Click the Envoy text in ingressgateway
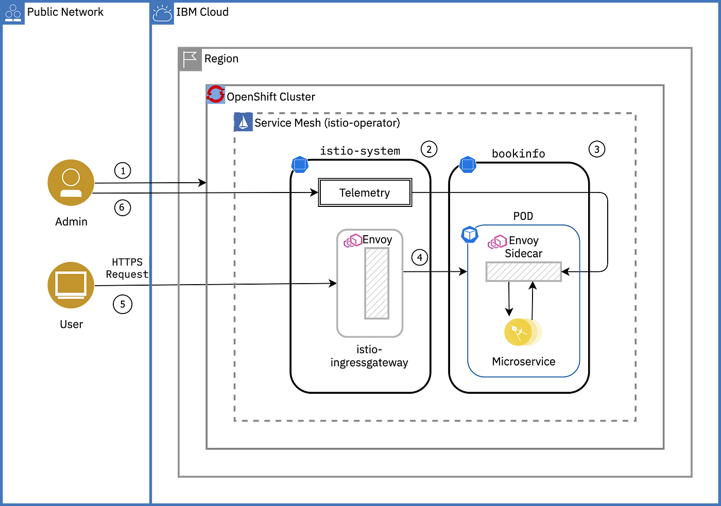Image resolution: width=721 pixels, height=506 pixels. coord(377,240)
